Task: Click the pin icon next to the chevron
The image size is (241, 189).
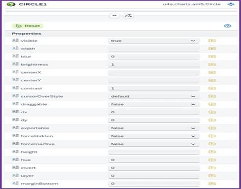Action: [x=128, y=16]
